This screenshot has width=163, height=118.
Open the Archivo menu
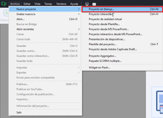pyautogui.click(x=15, y=4)
